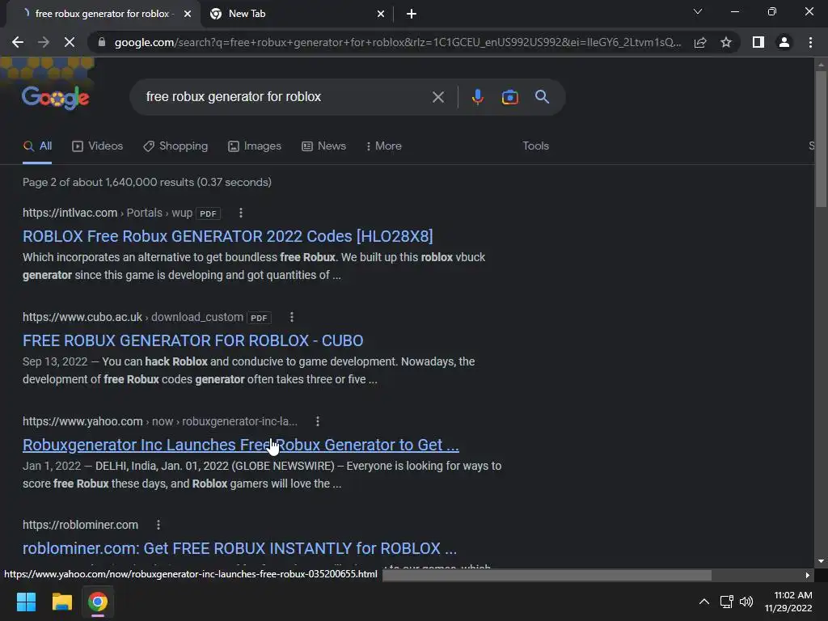
Task: Open the tab search dropdown
Action: tap(698, 11)
